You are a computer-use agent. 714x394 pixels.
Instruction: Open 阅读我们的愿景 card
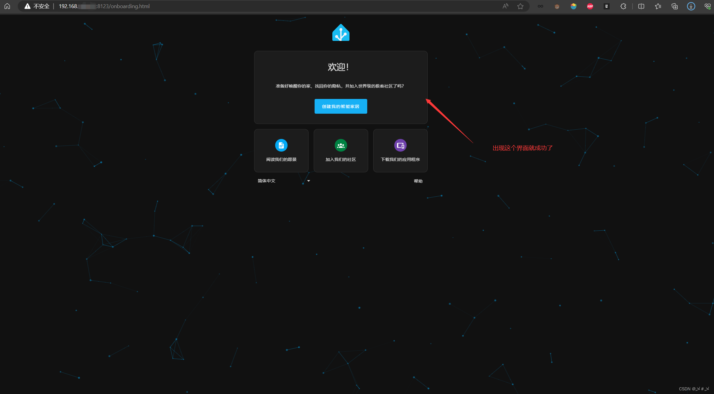click(281, 151)
